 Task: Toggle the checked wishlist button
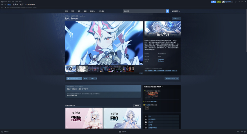pos(73,79)
